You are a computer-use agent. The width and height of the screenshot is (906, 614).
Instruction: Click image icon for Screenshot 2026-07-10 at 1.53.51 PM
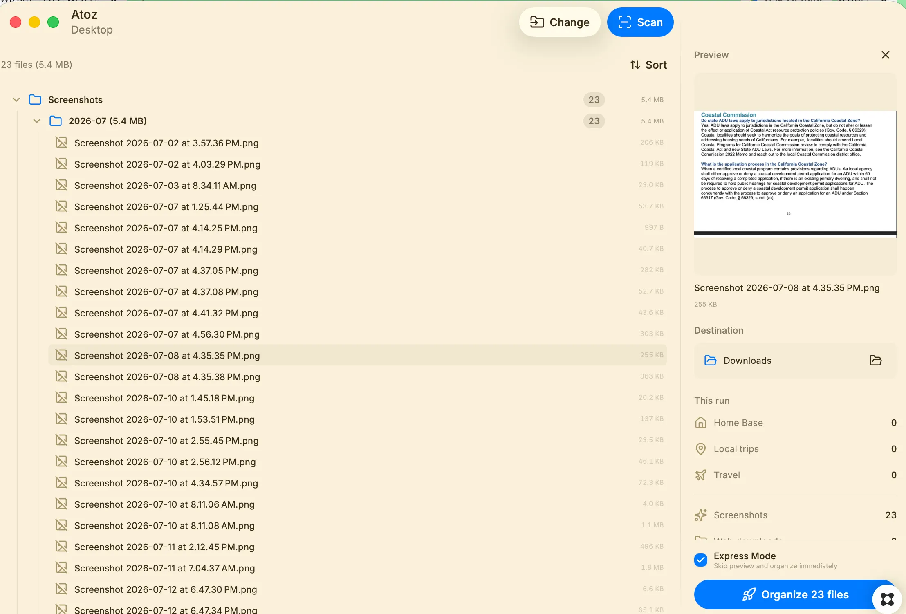[x=61, y=419]
